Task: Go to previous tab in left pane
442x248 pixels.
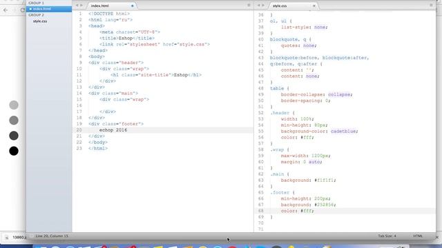Action: (77, 6)
